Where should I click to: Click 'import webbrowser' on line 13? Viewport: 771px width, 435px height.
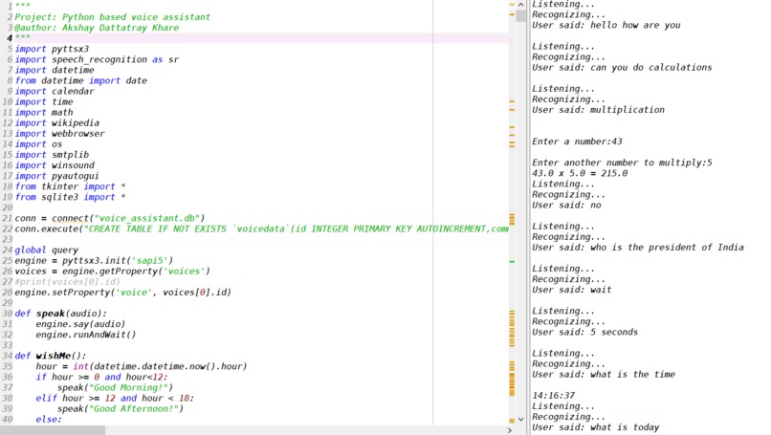click(x=60, y=134)
